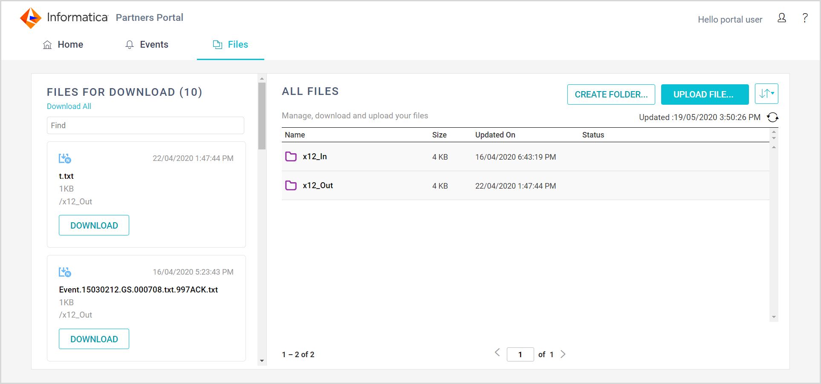The width and height of the screenshot is (821, 384).
Task: Click the page number input field
Action: [520, 355]
